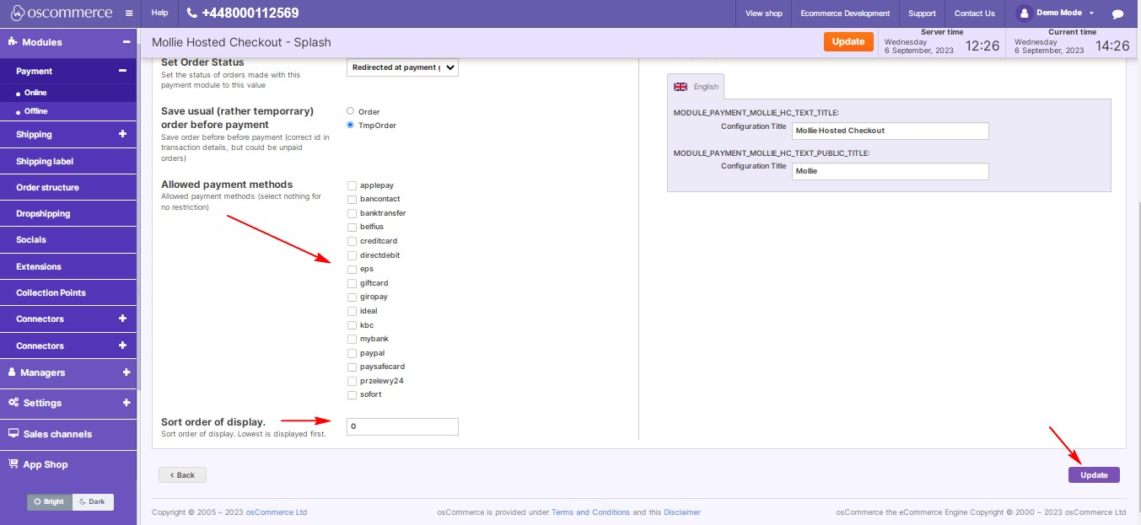Collapse the Modules section minus icon
Viewport: 1141px width, 525px height.
[x=126, y=41]
